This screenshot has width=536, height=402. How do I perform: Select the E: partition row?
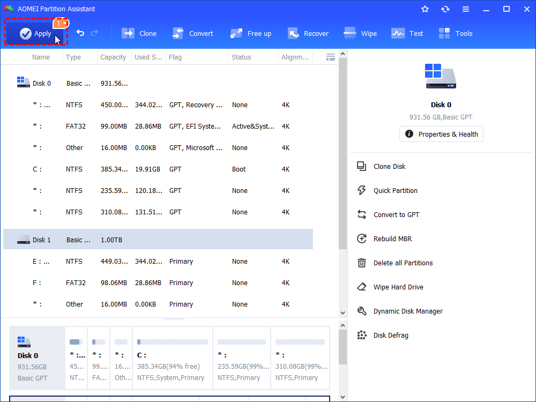pyautogui.click(x=158, y=261)
